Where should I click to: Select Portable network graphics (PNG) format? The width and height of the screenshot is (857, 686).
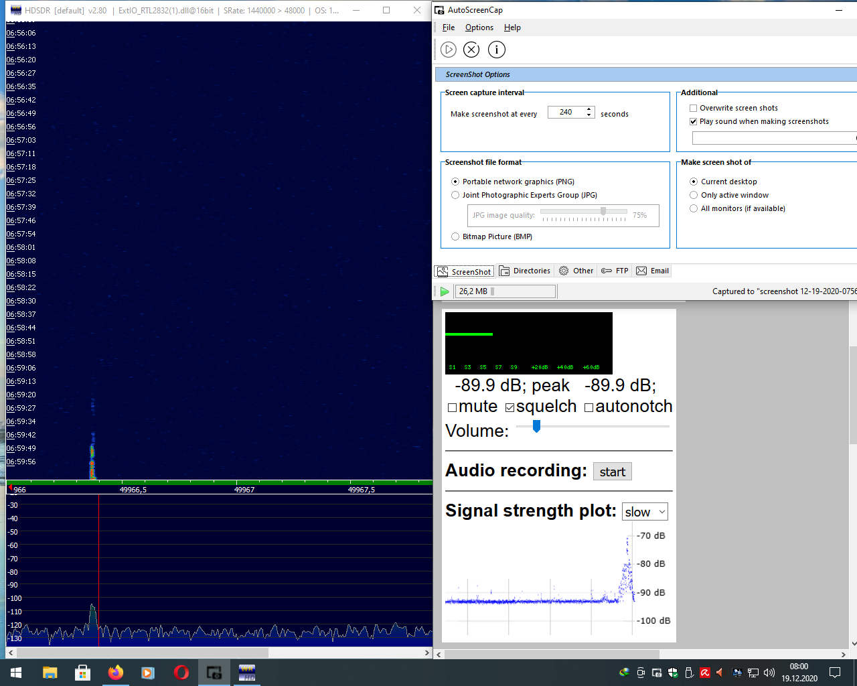455,182
